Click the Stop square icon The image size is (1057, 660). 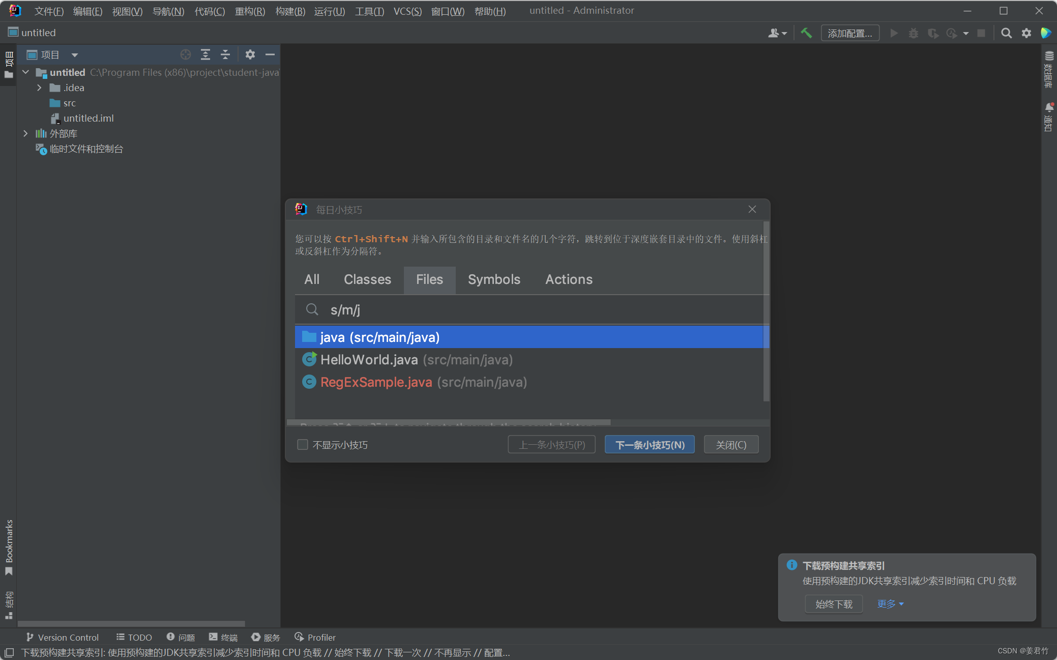coord(981,33)
